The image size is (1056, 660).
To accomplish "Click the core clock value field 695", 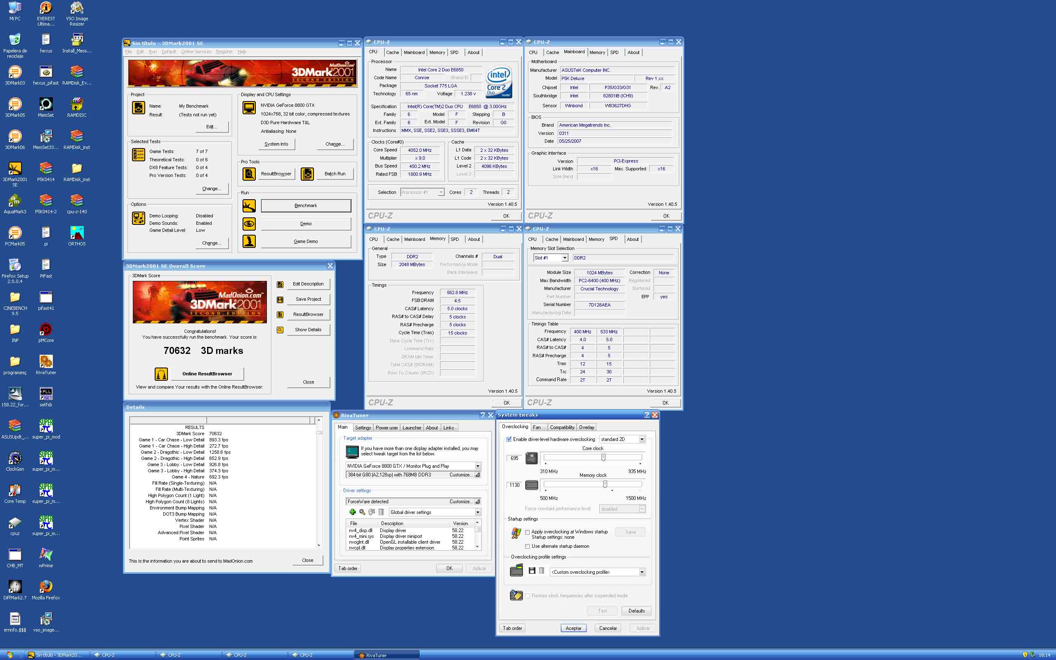I will click(x=514, y=458).
